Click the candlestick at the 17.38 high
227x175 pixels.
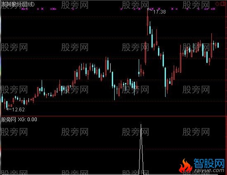[x=147, y=22]
